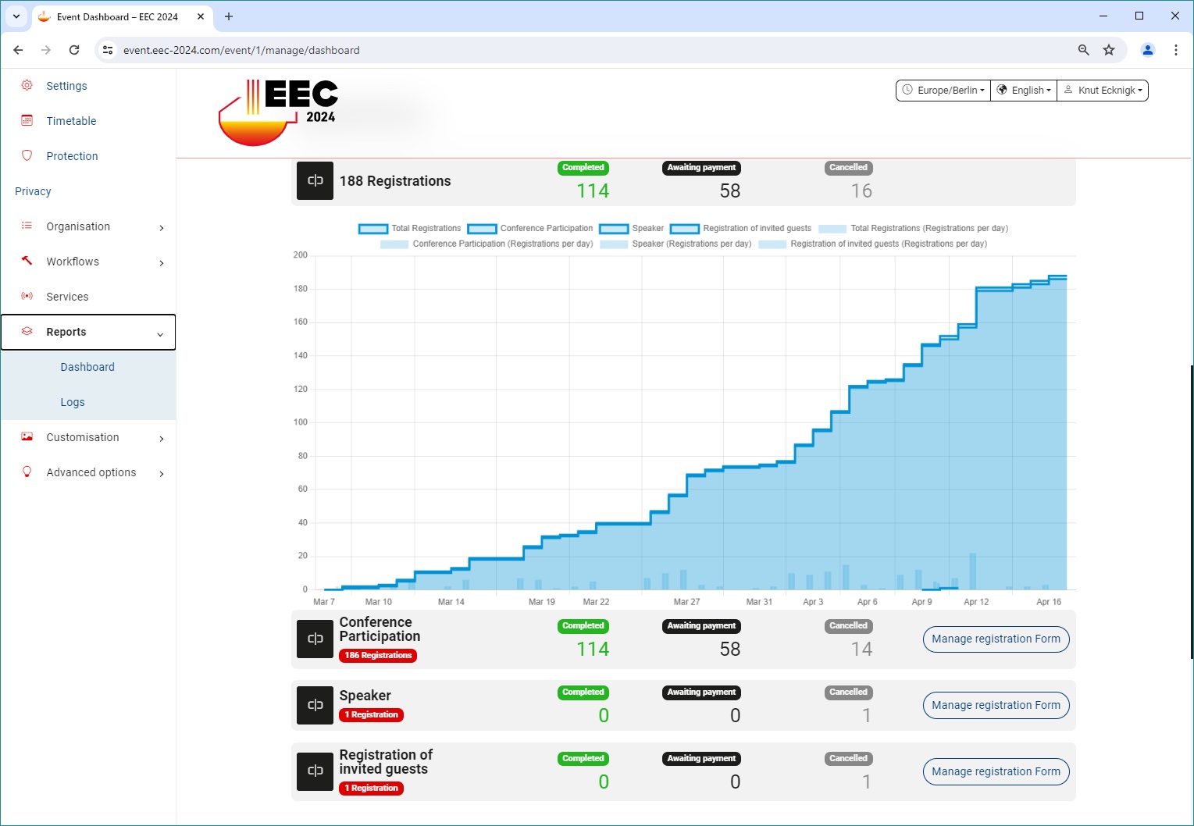Viewport: 1194px width, 826px height.
Task: Bookmark this page with the star icon
Action: click(1109, 50)
